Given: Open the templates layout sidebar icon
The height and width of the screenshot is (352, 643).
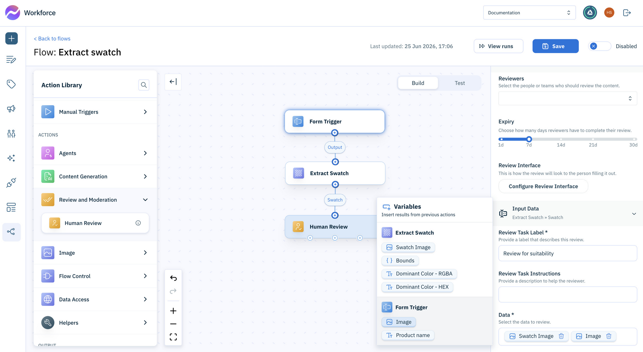Looking at the screenshot, I should (x=11, y=207).
